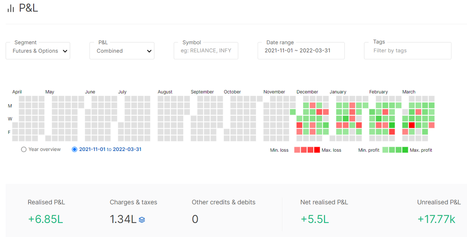Click the September month label
This screenshot has height=237, width=467.
coord(202,92)
